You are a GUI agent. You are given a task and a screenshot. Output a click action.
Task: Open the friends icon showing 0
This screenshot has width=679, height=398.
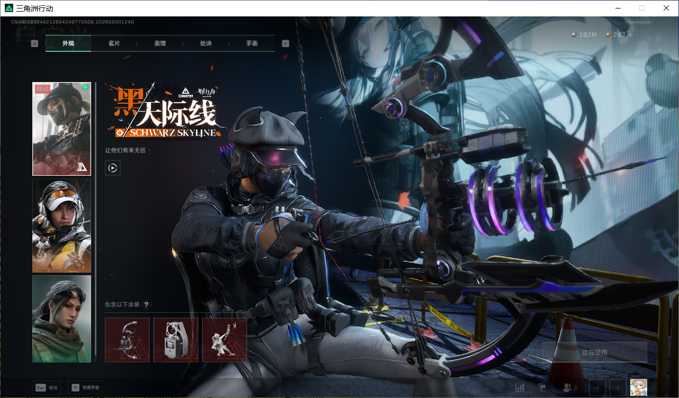click(x=570, y=388)
